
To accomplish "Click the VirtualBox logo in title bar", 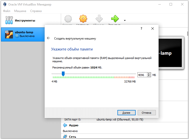I will 5,4.
